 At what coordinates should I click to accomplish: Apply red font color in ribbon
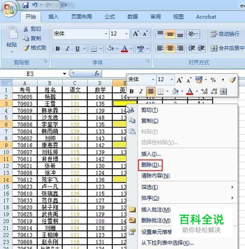(x=124, y=48)
